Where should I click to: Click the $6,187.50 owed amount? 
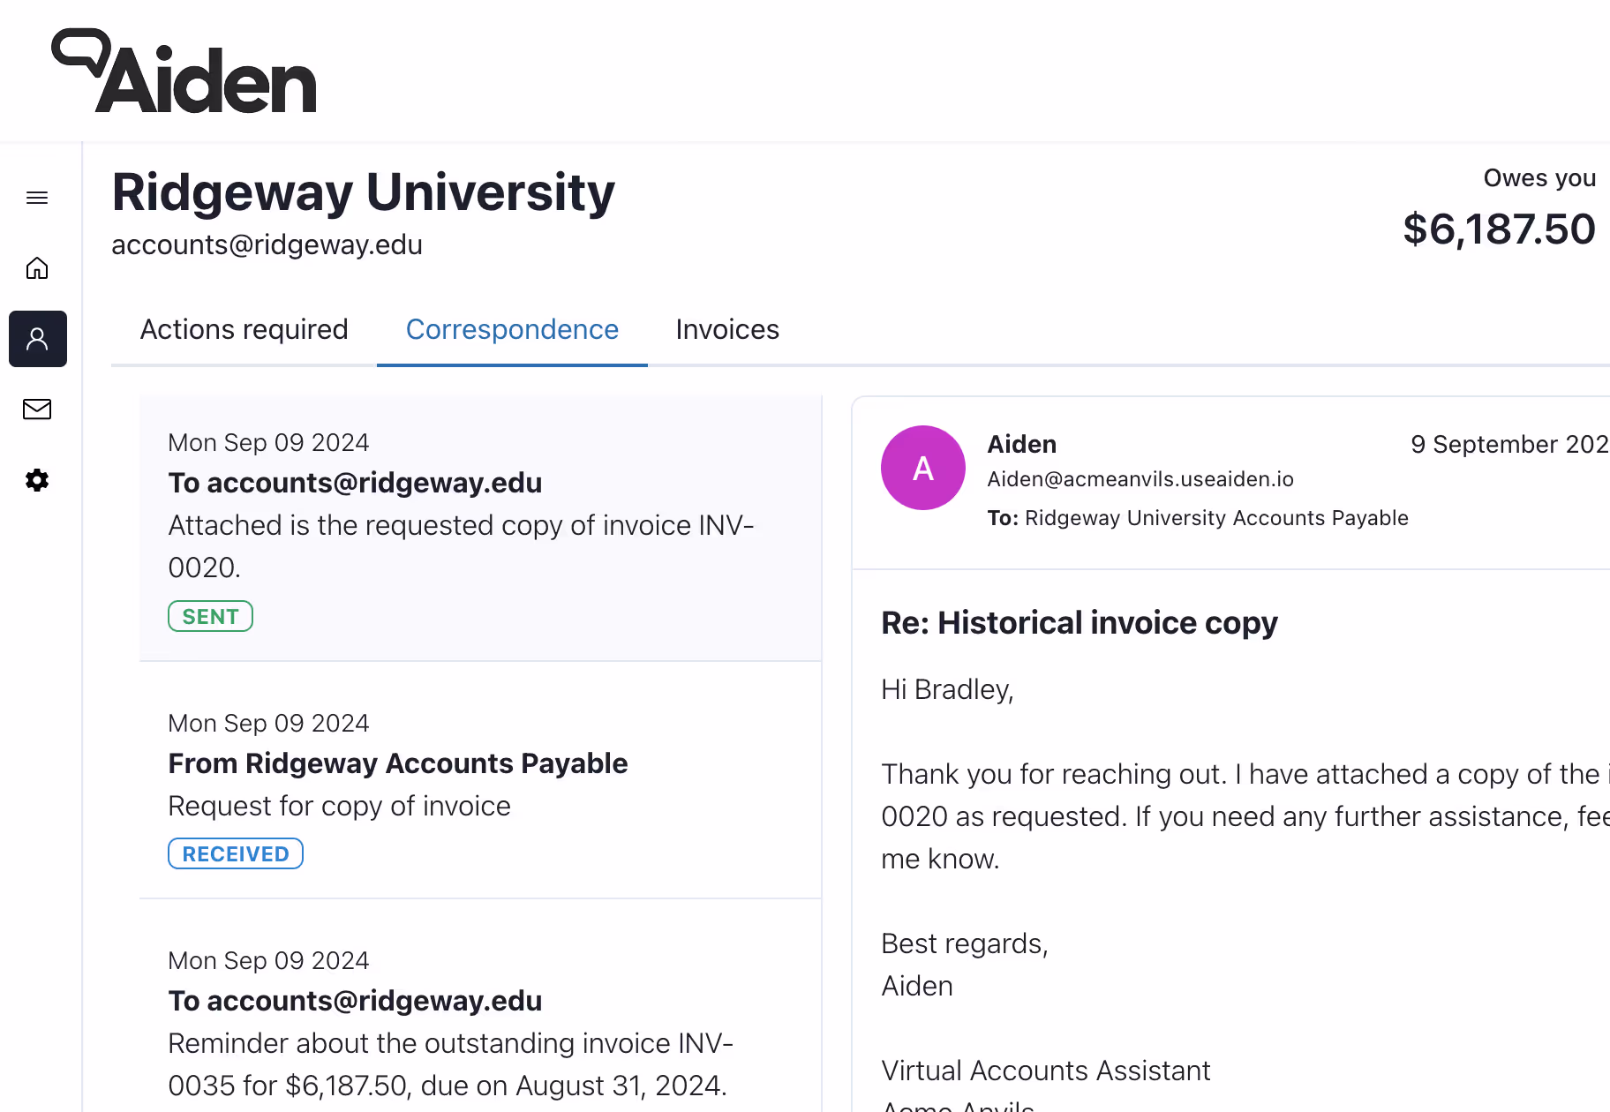click(x=1499, y=229)
